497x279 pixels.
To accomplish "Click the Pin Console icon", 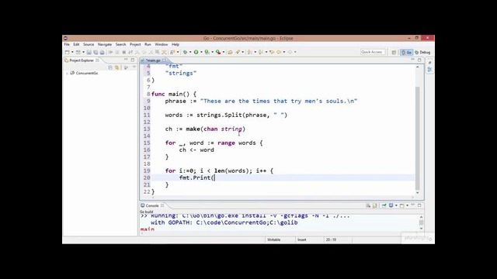I will (x=384, y=205).
